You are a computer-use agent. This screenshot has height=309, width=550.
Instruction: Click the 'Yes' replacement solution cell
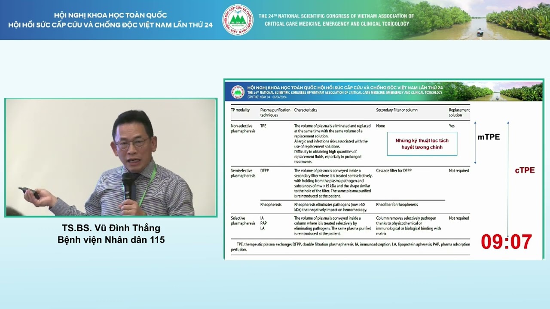click(452, 126)
